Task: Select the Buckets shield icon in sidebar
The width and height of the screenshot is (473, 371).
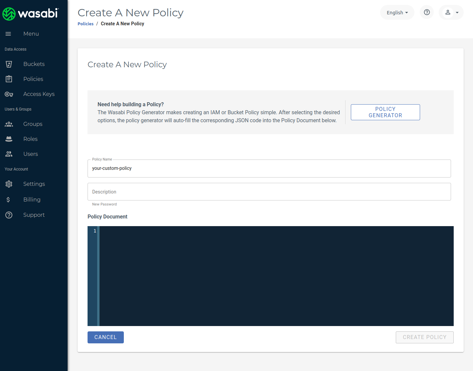Action: pos(9,64)
